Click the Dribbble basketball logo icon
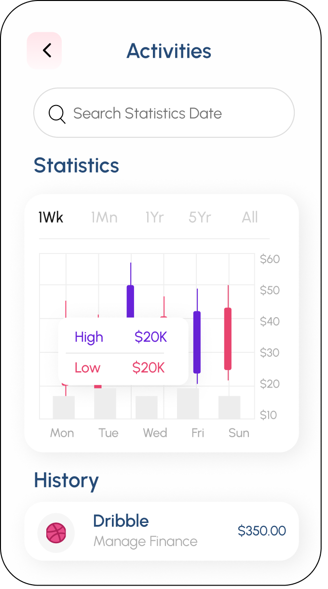The image size is (328, 589). coord(56,532)
